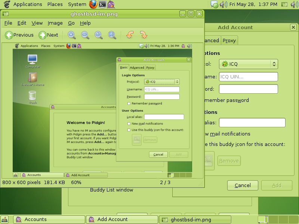Open the volume control beside the clock
This screenshot has width=299, height=224.
pyautogui.click(x=224, y=4)
